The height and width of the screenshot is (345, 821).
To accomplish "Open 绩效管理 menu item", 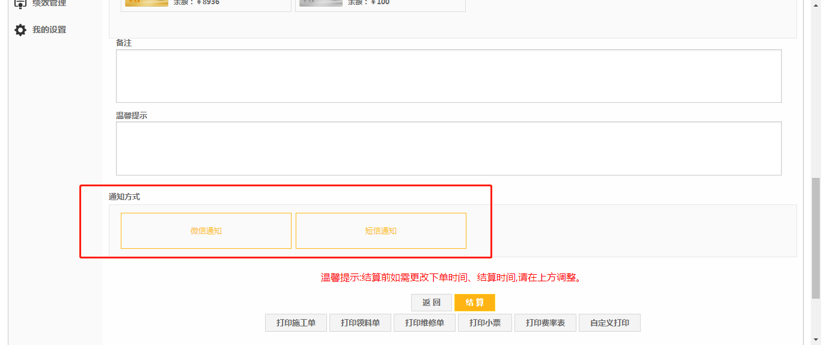I will pos(49,4).
